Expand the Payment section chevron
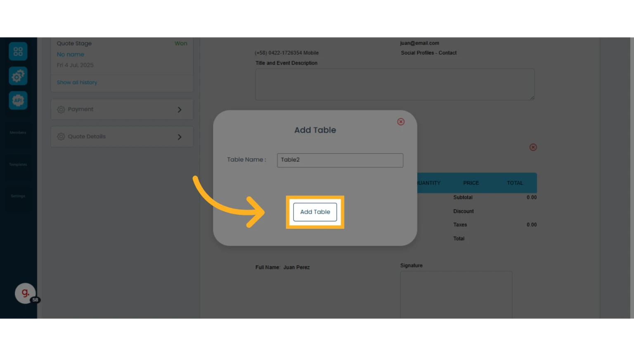 (180, 110)
